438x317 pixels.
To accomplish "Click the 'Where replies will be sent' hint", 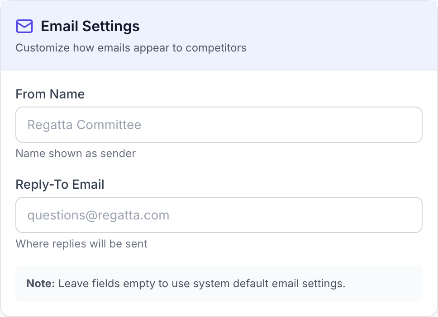I will click(81, 244).
